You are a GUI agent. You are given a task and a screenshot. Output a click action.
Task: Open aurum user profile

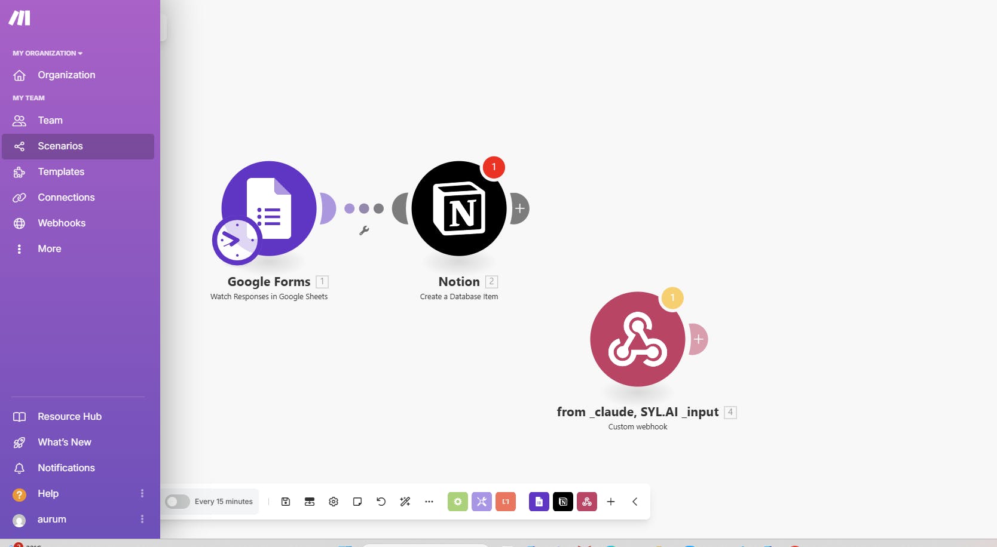point(52,519)
